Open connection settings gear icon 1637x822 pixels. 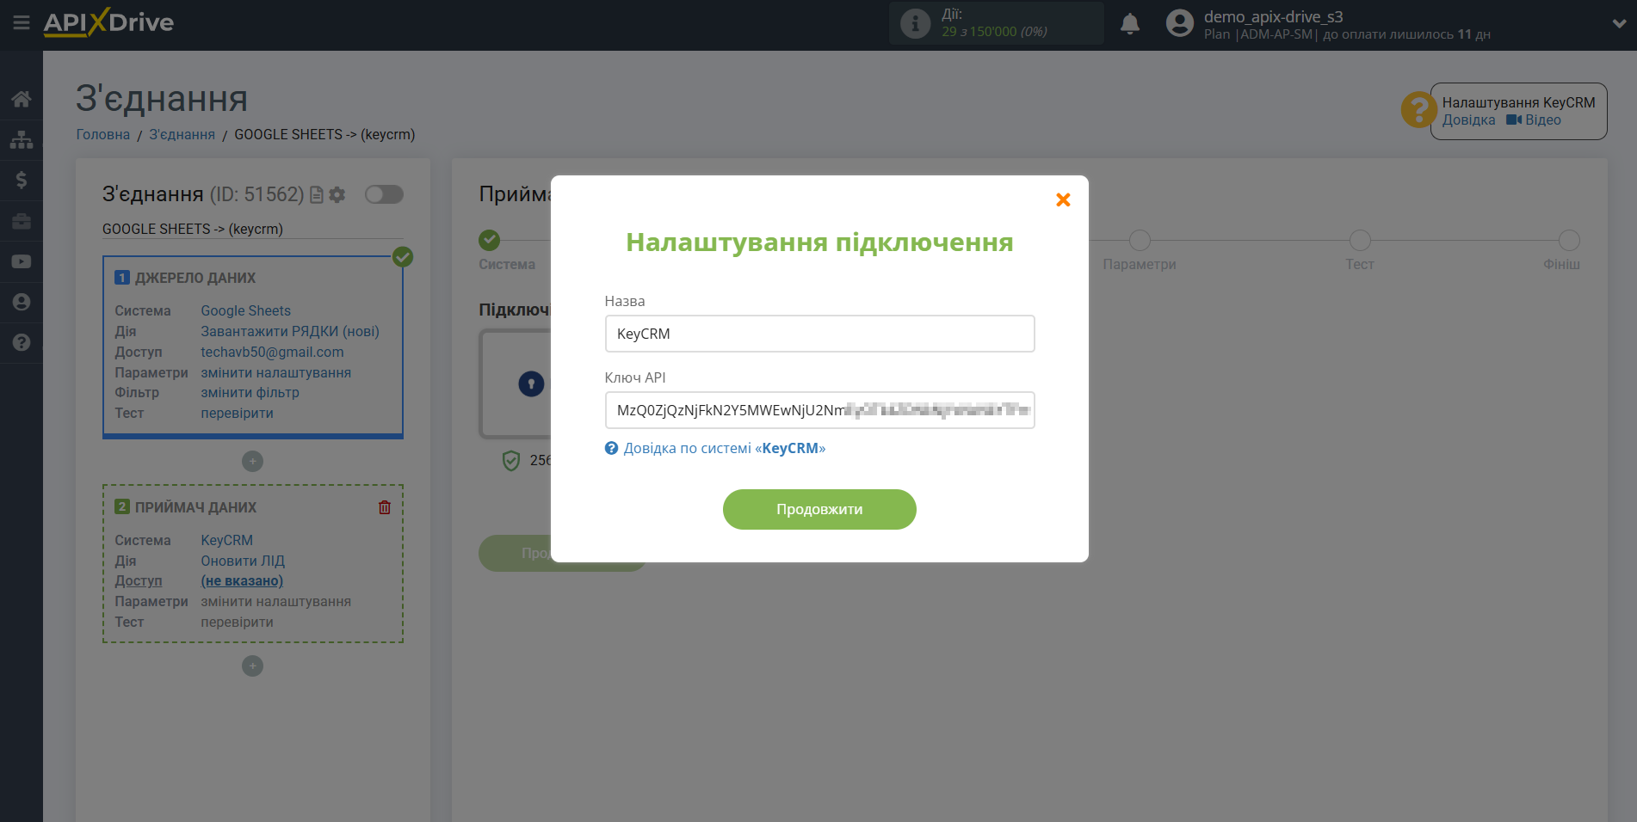click(x=337, y=195)
